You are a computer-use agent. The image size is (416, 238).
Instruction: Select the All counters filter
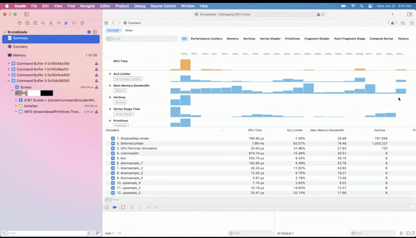click(x=184, y=39)
